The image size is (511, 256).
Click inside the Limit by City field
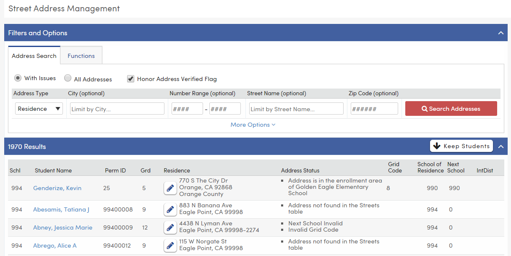tap(117, 108)
